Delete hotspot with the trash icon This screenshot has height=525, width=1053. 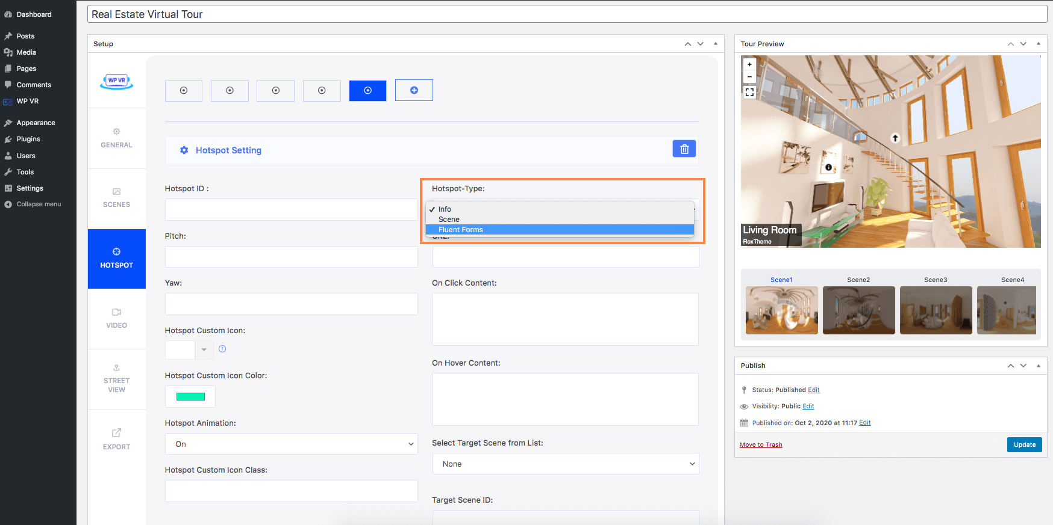click(684, 149)
